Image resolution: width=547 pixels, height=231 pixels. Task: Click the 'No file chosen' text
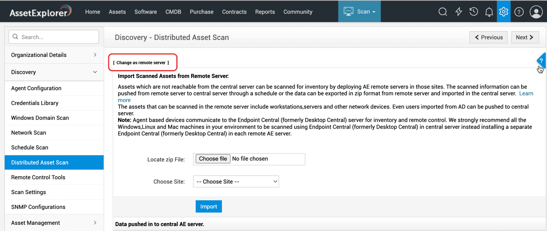[x=250, y=159]
